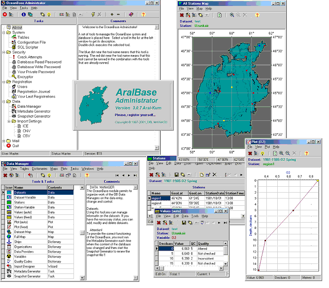The width and height of the screenshot is (329, 288).
Task: Click save diskette icon in Stations toolbar
Action: [x=177, y=175]
